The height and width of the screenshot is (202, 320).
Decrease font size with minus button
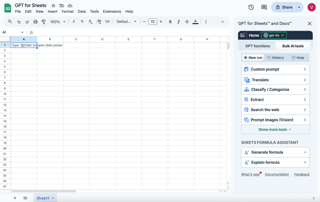point(144,22)
